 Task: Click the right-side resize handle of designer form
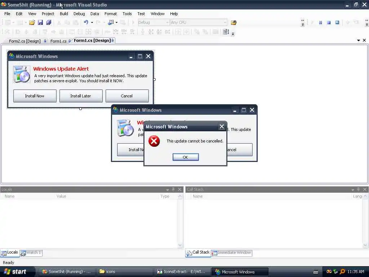(154, 79)
